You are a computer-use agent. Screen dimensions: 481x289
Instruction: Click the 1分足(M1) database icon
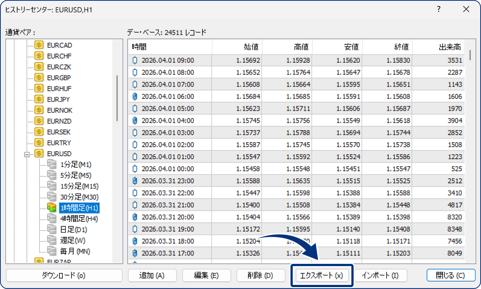52,164
